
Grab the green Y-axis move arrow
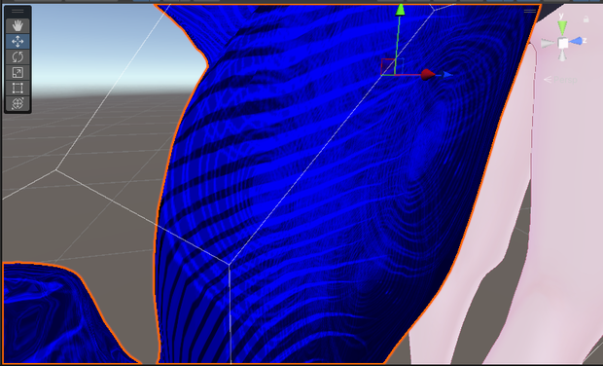click(400, 10)
